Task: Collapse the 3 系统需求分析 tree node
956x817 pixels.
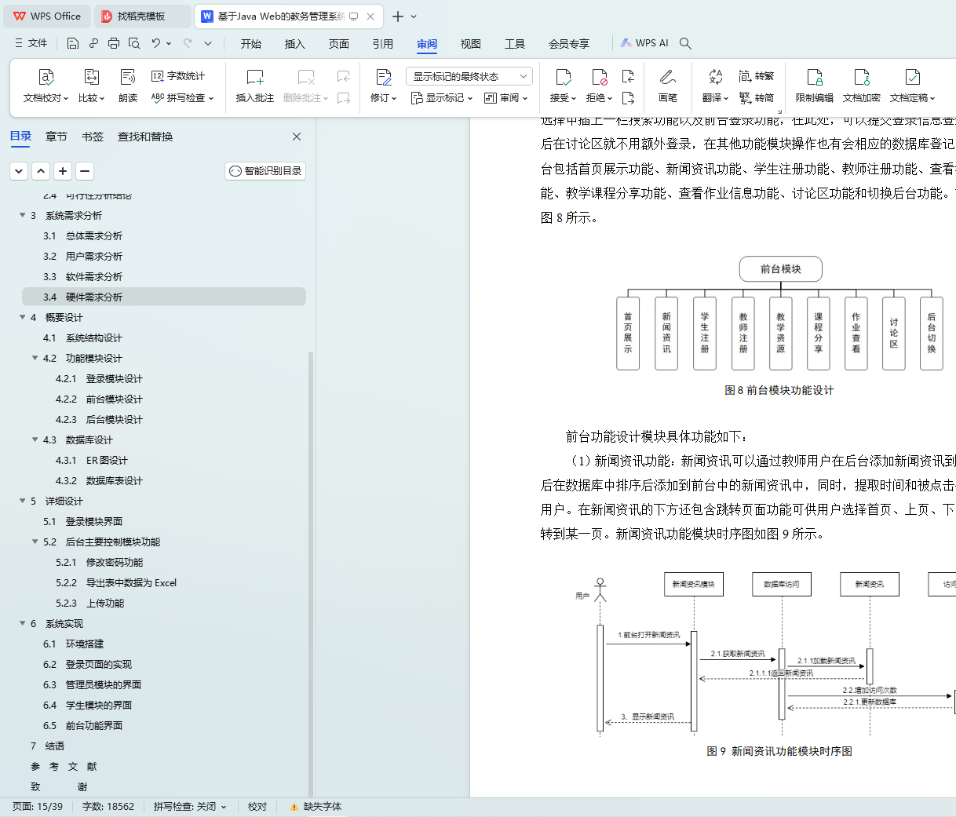Action: 23,215
